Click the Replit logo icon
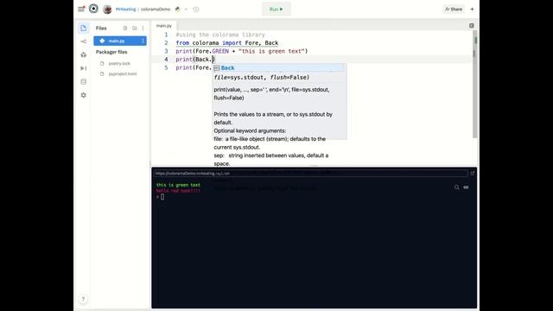Screen dimensions: 553x311 [93, 9]
